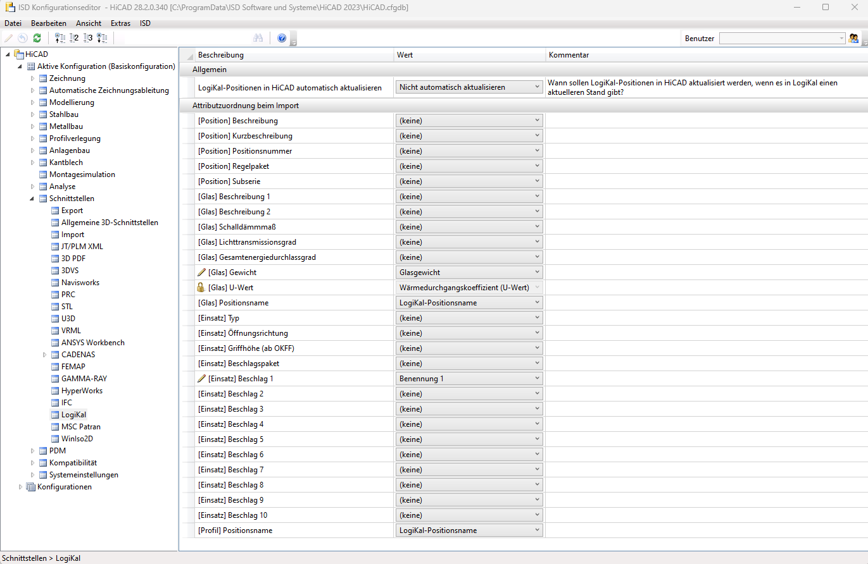The image size is (868, 564).
Task: Open the [Profil] Positionsname value dropdown
Action: pyautogui.click(x=469, y=530)
